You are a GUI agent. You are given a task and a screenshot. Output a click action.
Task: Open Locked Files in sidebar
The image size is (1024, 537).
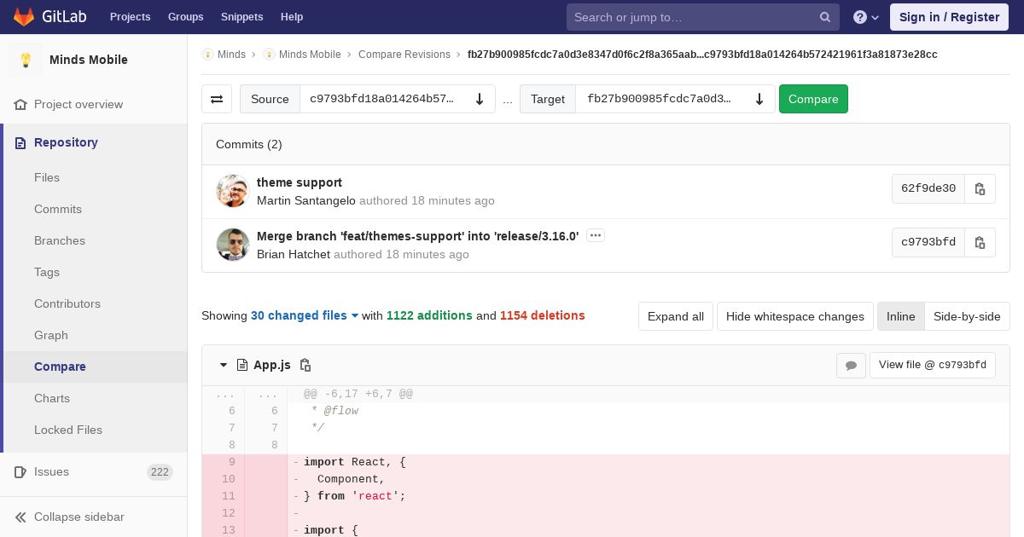coord(68,430)
